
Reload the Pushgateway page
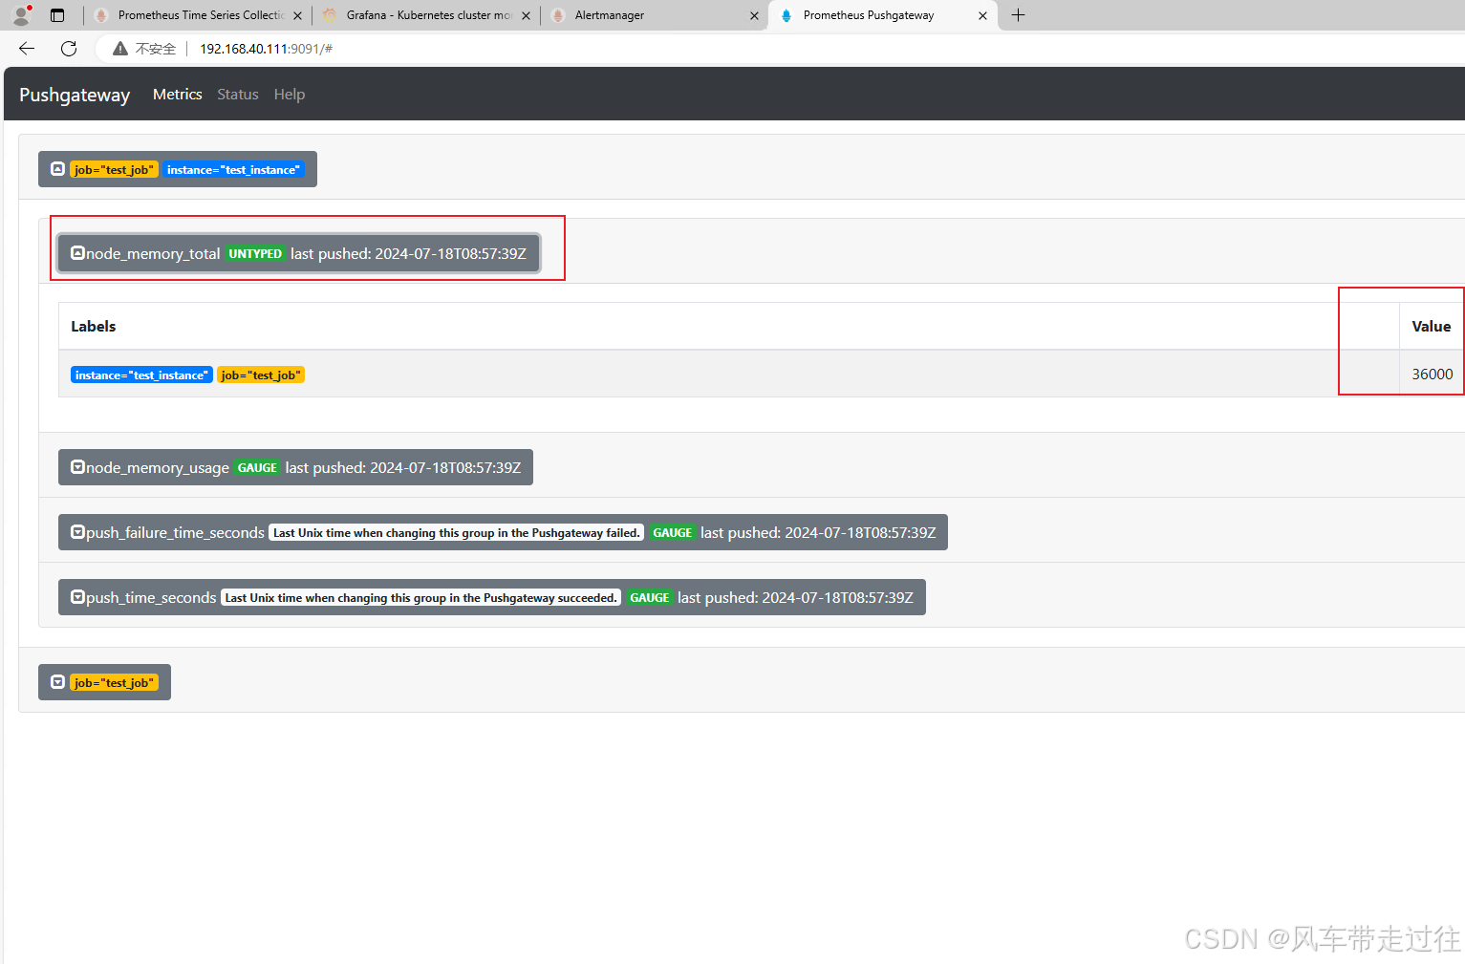[x=69, y=49]
